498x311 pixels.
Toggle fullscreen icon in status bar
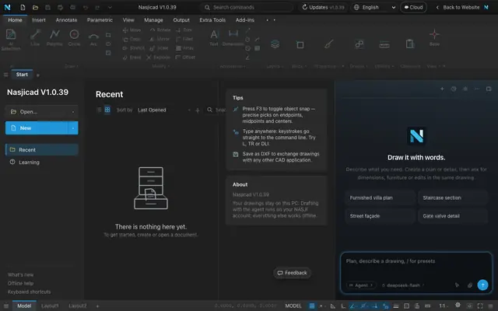coord(480,306)
